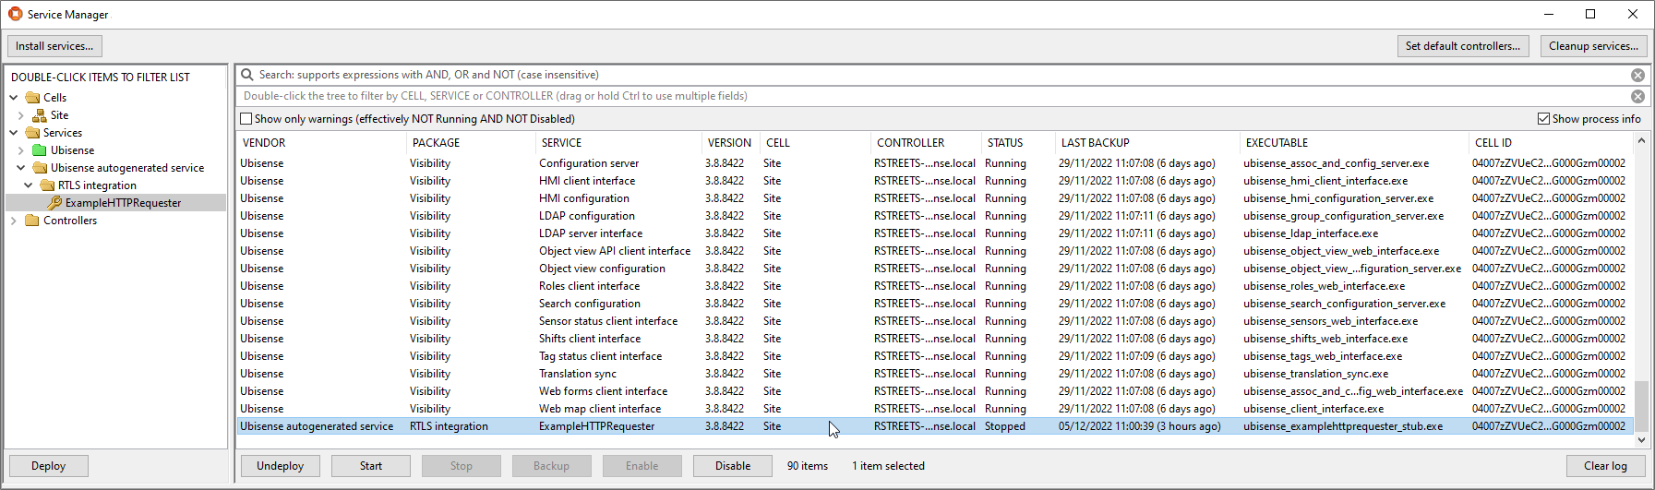Select Sensor status client interface row
This screenshot has width=1655, height=490.
[x=935, y=321]
